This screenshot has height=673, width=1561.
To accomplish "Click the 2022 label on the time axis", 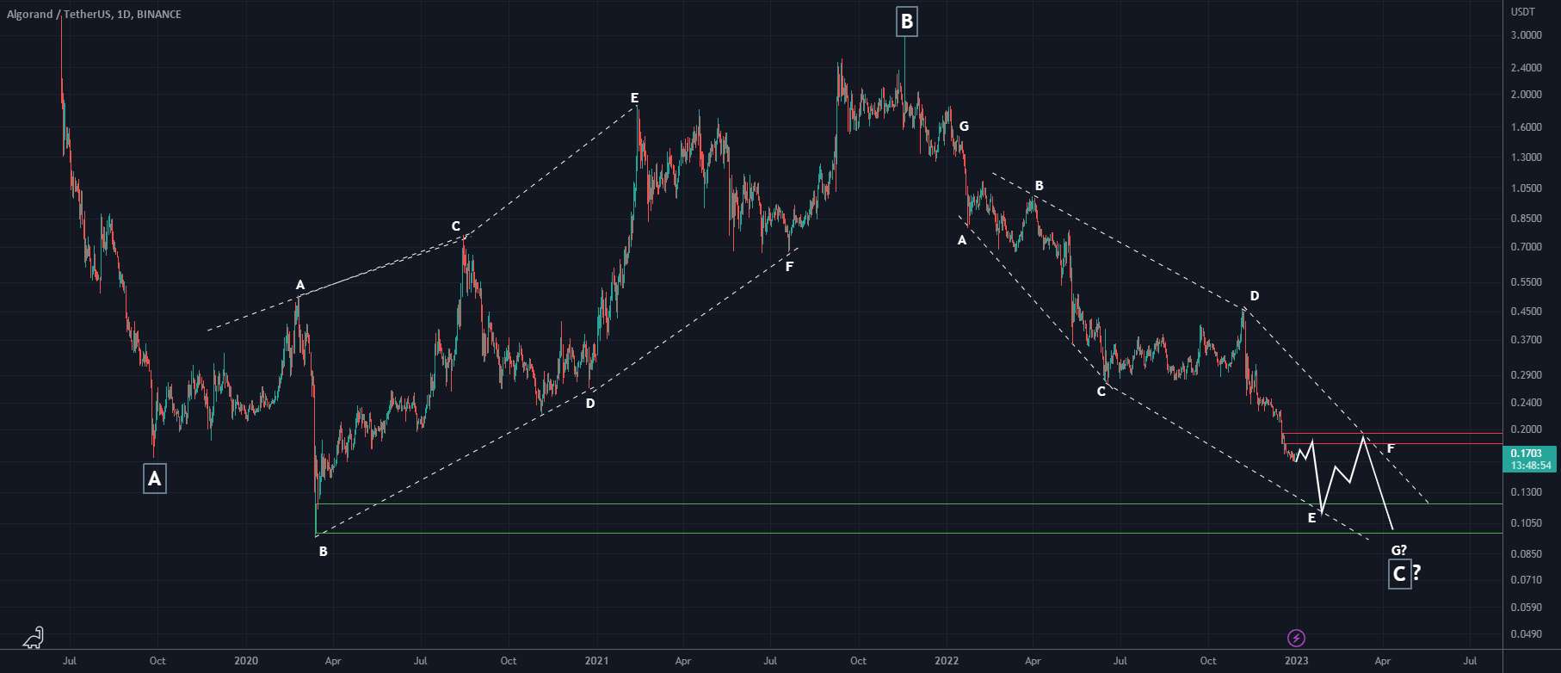I will tap(947, 661).
